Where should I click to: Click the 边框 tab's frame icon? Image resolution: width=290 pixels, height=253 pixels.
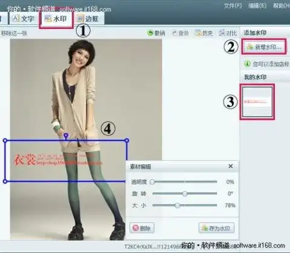80,19
